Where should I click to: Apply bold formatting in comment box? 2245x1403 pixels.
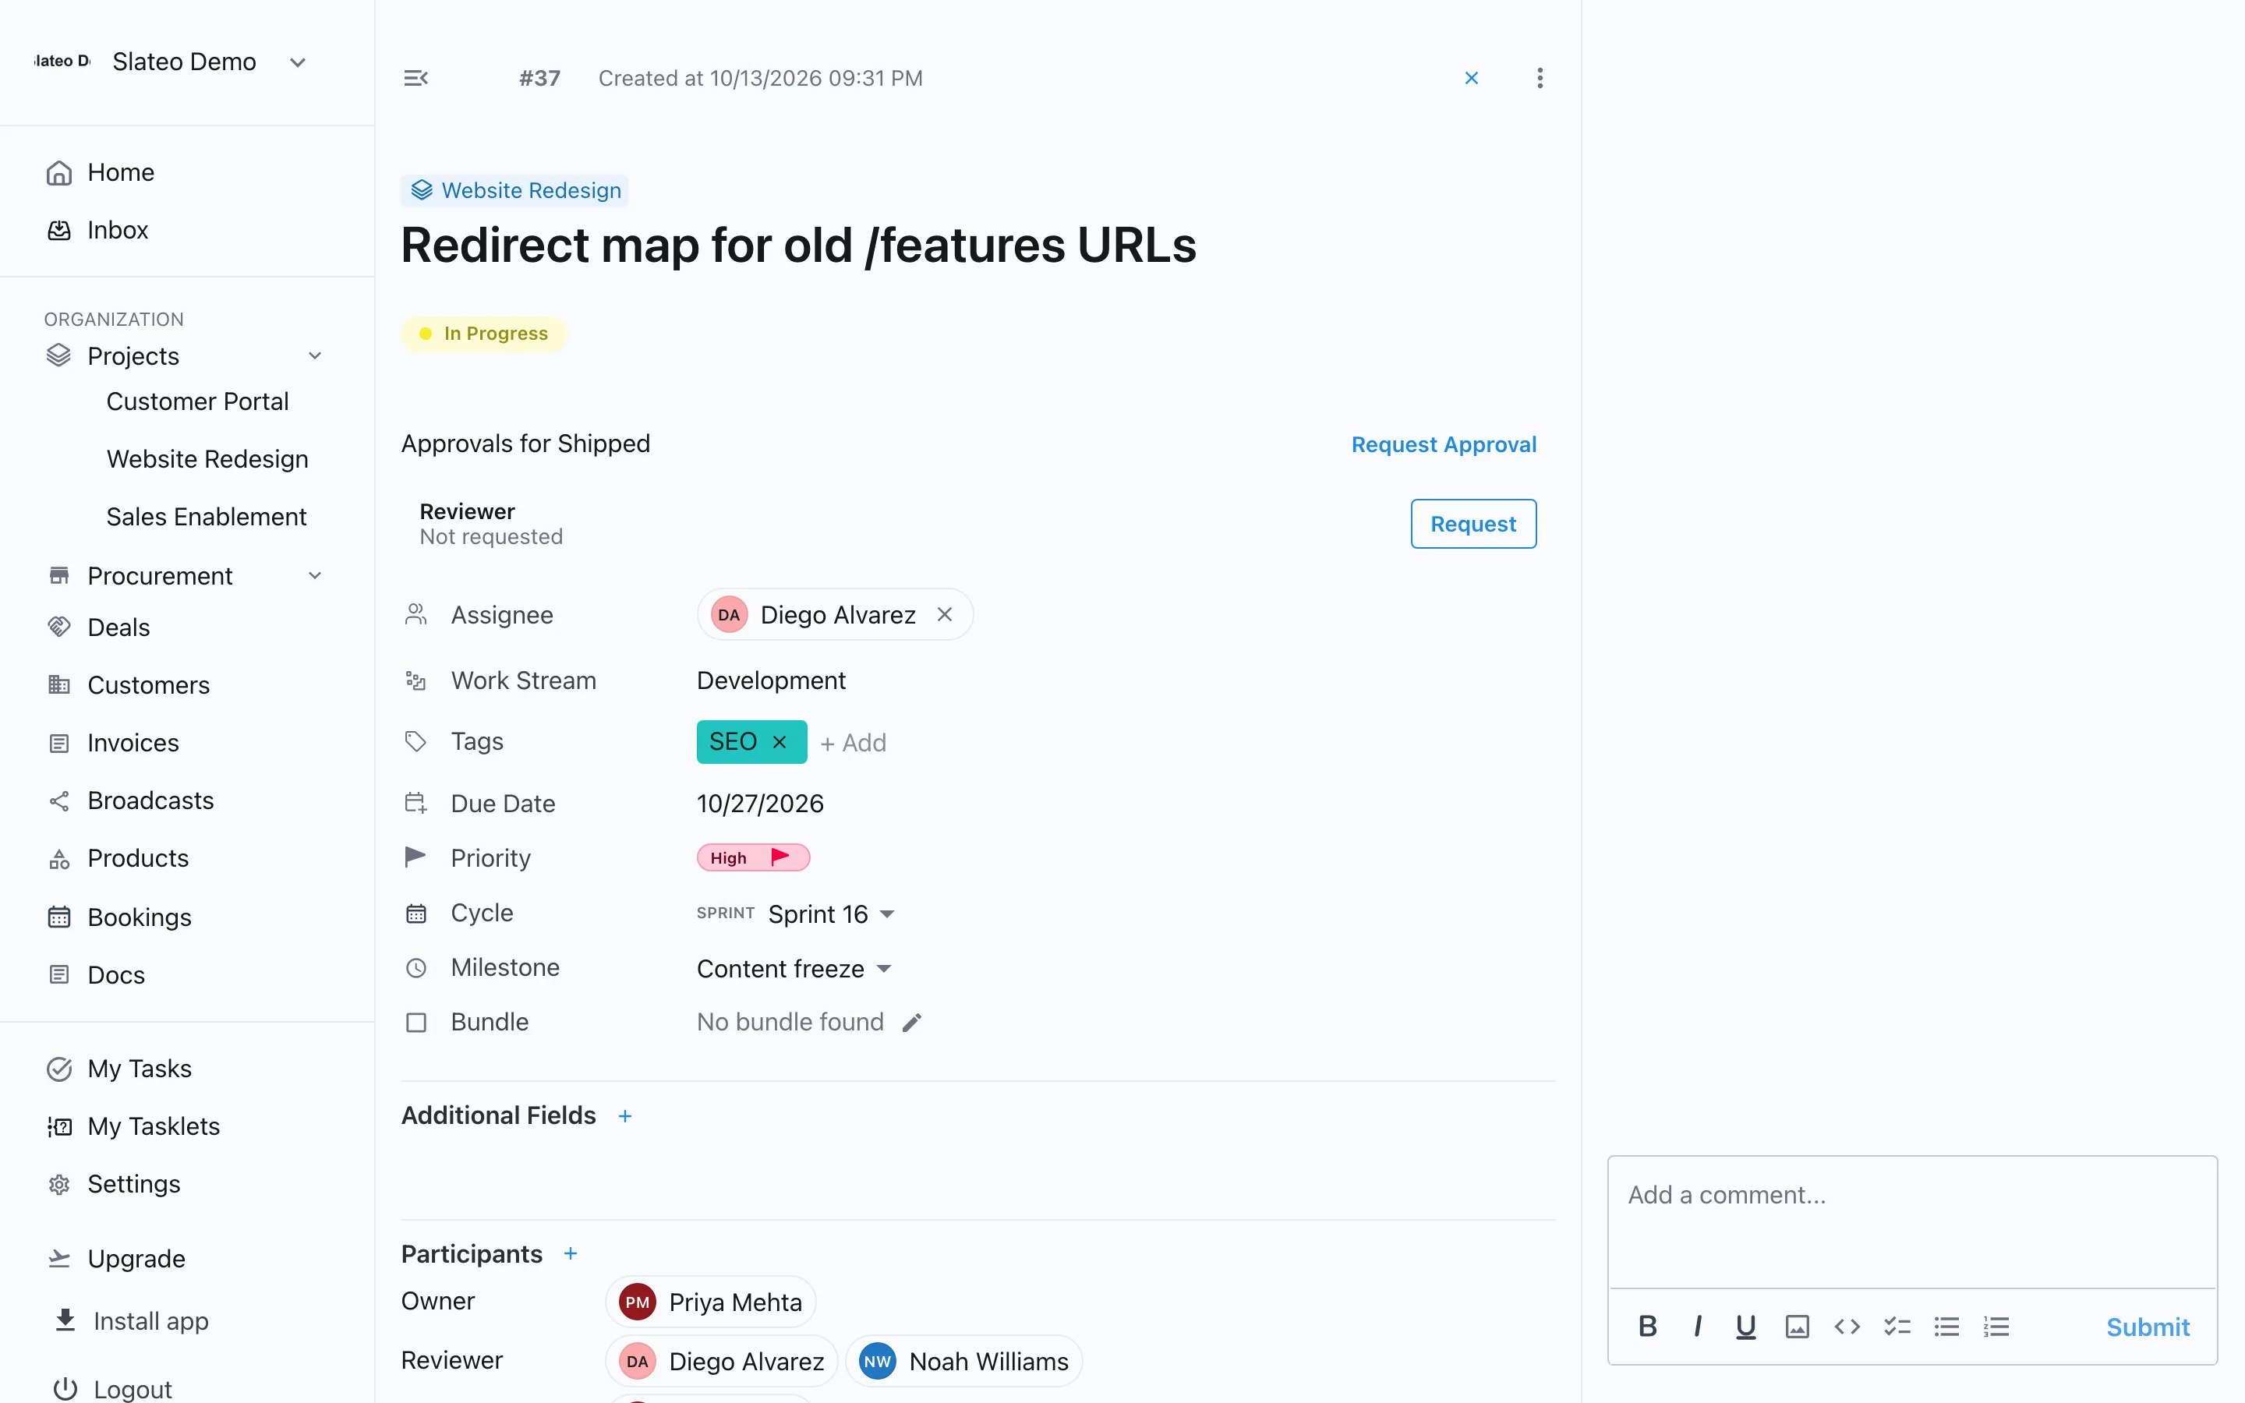coord(1648,1326)
